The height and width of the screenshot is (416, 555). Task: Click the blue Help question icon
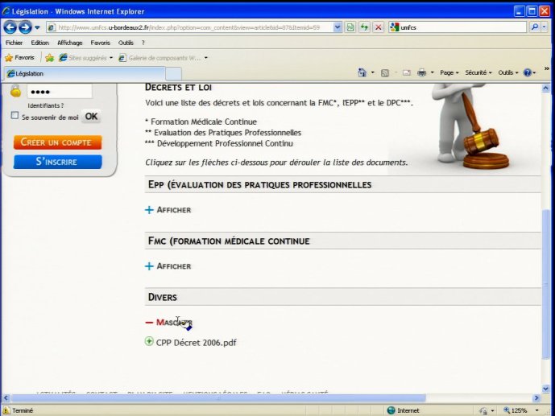point(528,72)
